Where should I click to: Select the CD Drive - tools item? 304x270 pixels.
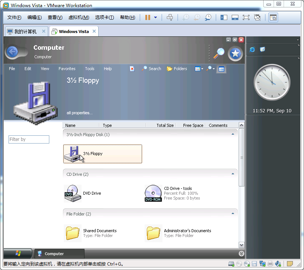point(172,193)
